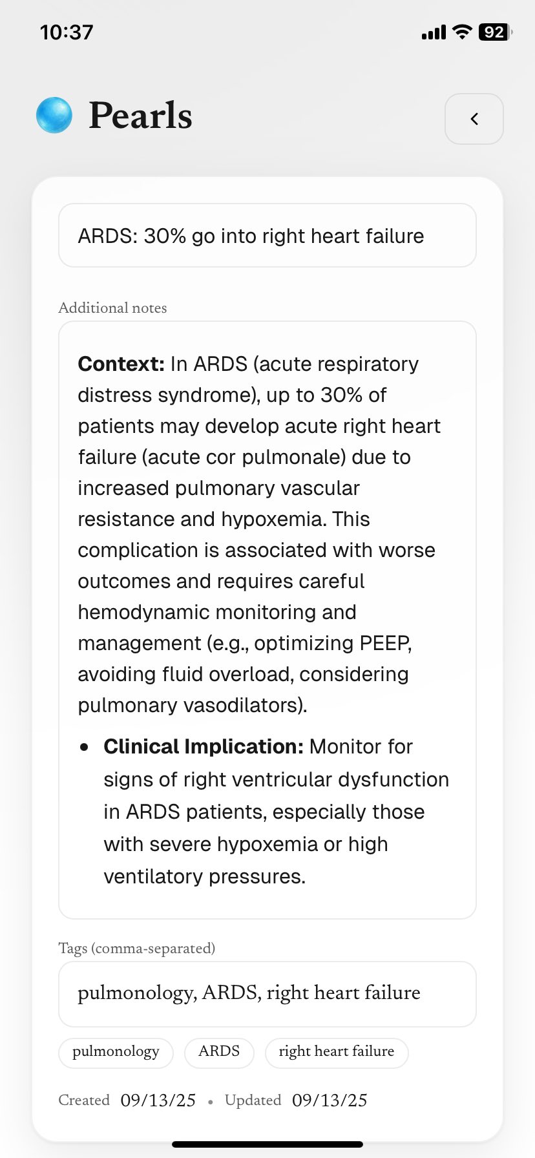Place cursor in the Context paragraph

[x=259, y=534]
